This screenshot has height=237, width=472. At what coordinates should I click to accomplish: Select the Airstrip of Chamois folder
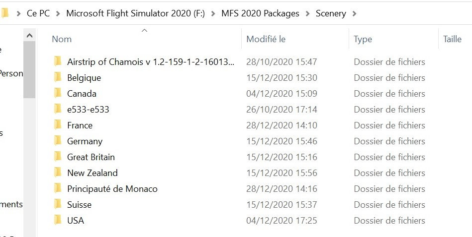tap(150, 62)
